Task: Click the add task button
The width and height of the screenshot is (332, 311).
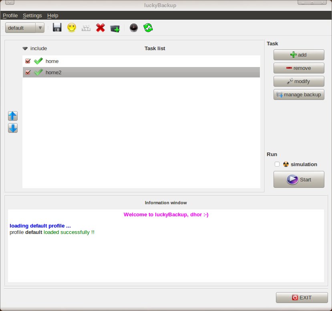Action: 299,55
